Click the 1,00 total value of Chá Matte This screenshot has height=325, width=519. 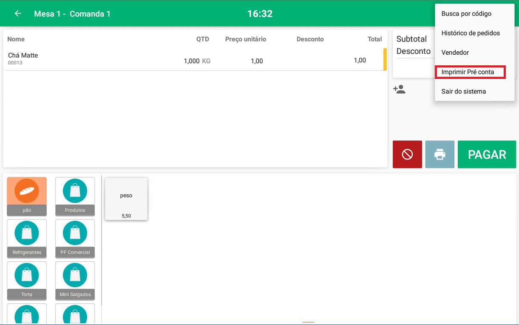[x=360, y=60]
